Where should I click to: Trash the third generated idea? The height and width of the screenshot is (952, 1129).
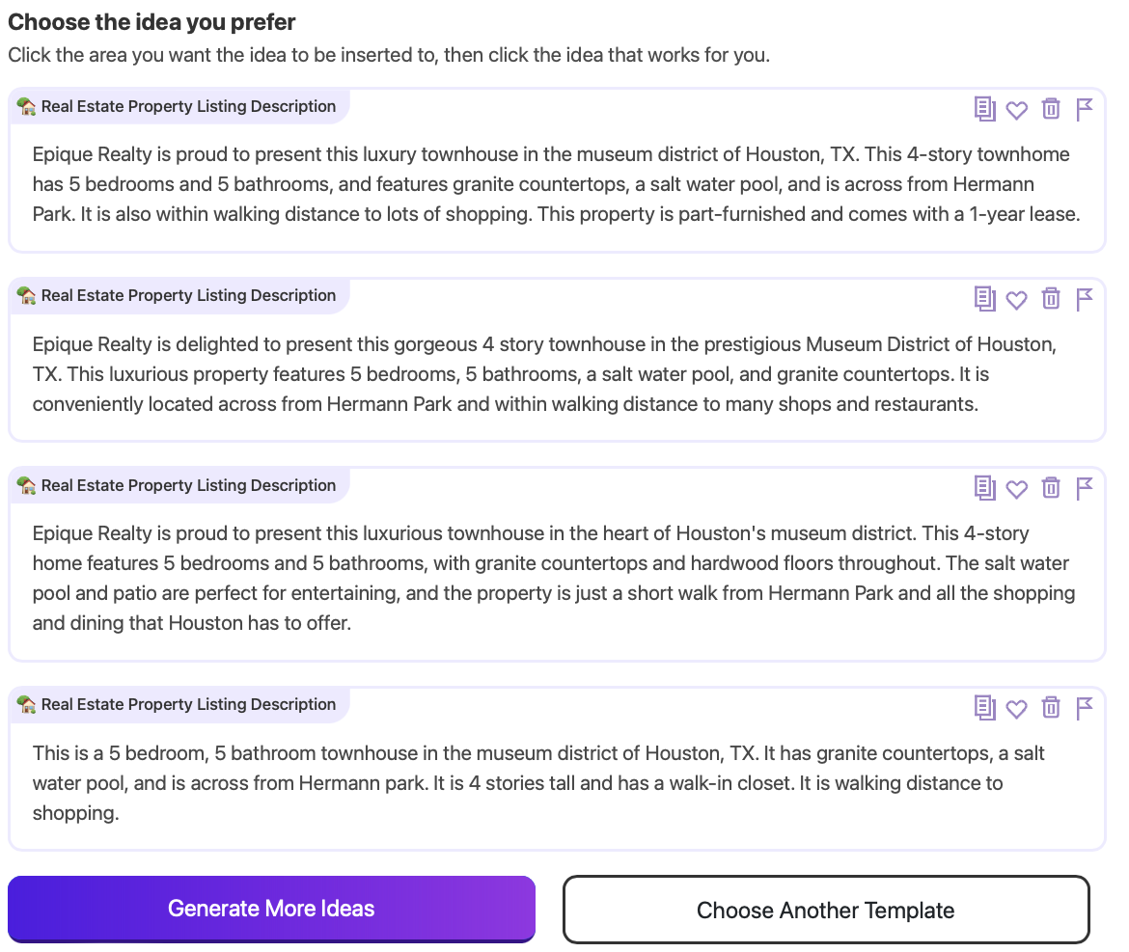pyautogui.click(x=1051, y=488)
